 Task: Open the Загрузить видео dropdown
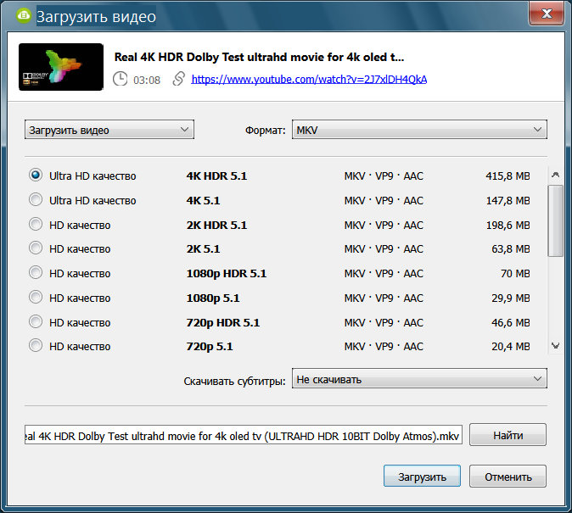tap(109, 130)
